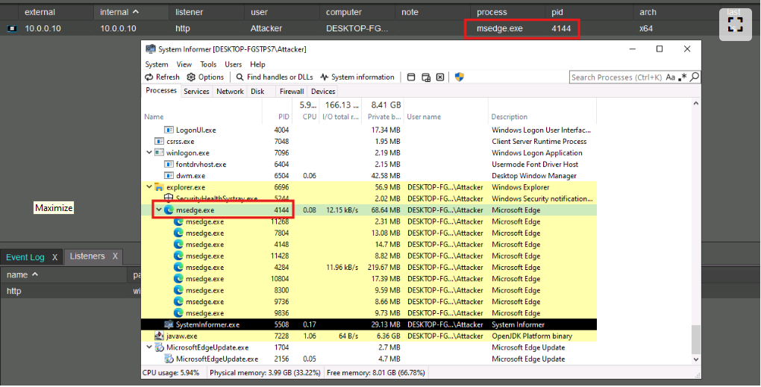The height and width of the screenshot is (387, 761).
Task: Switch to the Services tab
Action: coord(196,91)
